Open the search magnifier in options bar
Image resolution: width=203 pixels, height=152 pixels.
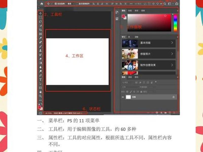(x=165, y=4)
